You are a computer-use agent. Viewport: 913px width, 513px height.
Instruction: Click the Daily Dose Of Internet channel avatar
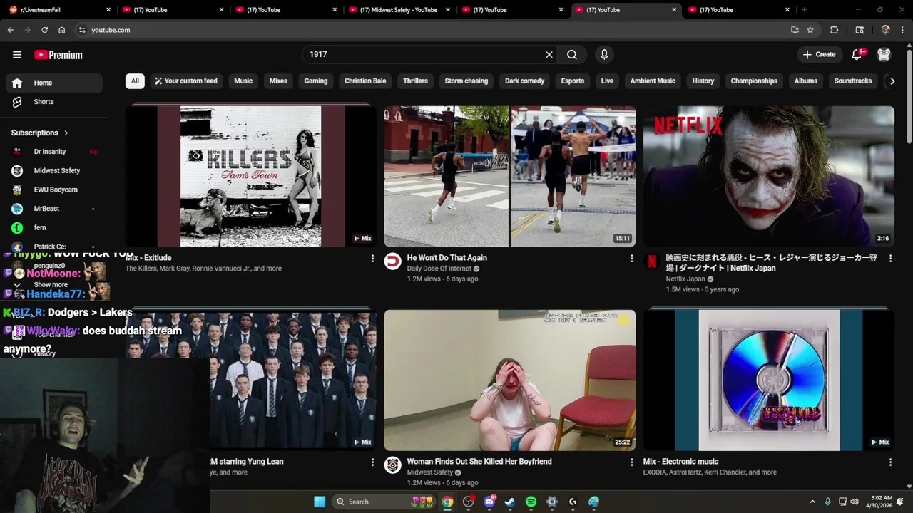coord(392,261)
